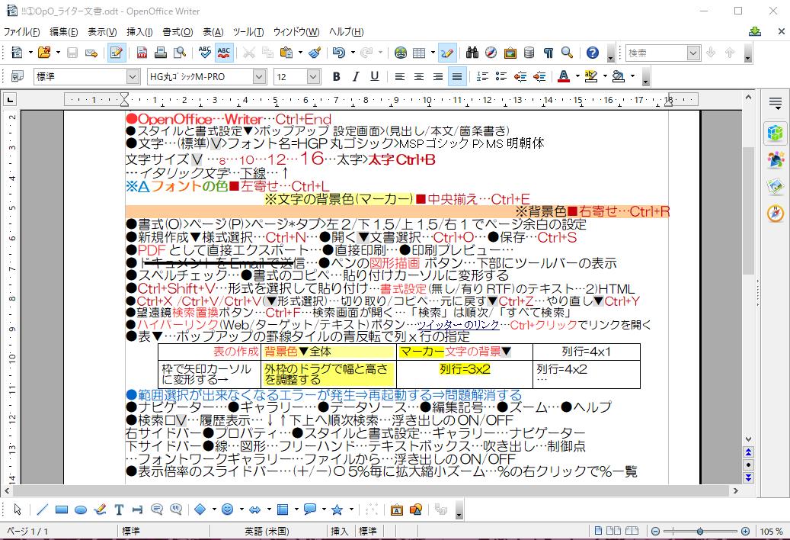Undo last action icon
The height and width of the screenshot is (540, 790).
[x=339, y=53]
